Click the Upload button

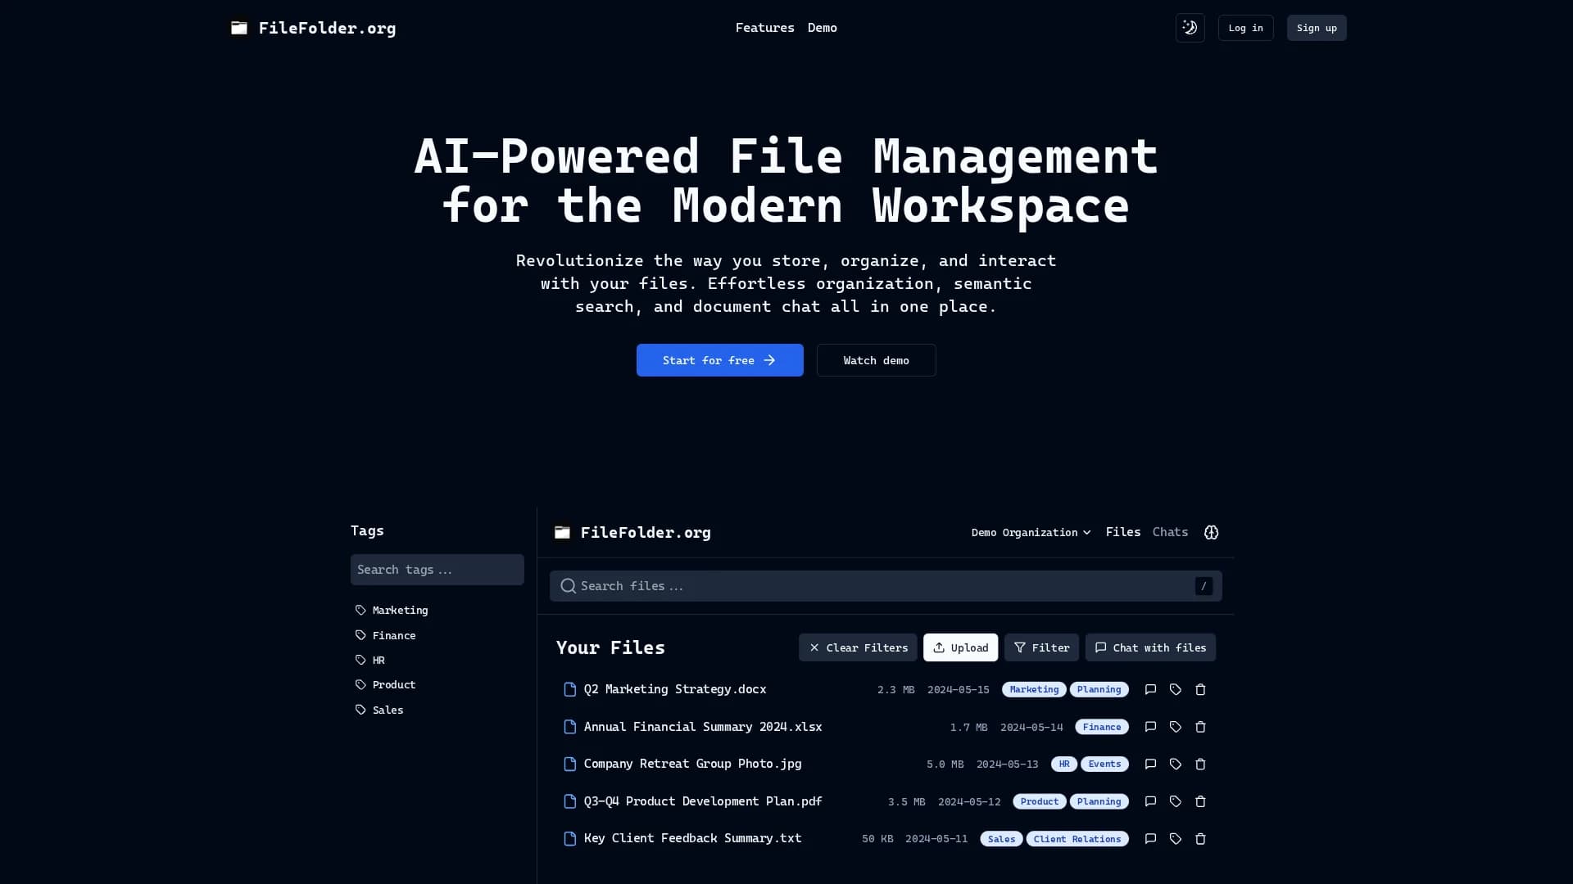click(x=960, y=647)
